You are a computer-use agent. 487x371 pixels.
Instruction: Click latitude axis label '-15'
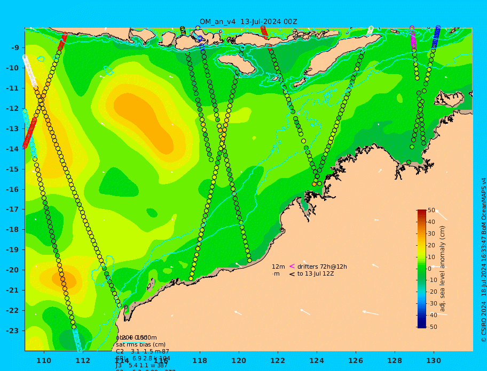[12, 169]
